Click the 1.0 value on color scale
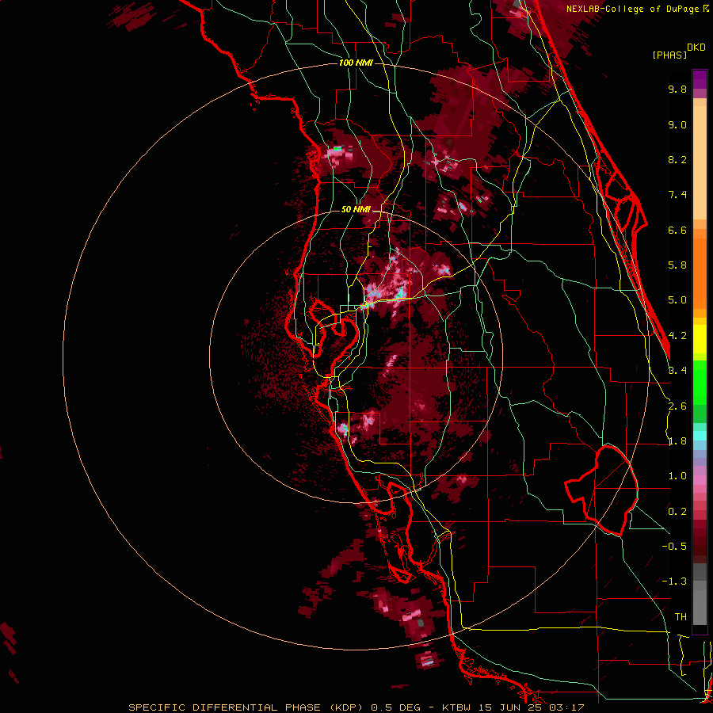Screen dimensions: 713x713 pos(677,476)
